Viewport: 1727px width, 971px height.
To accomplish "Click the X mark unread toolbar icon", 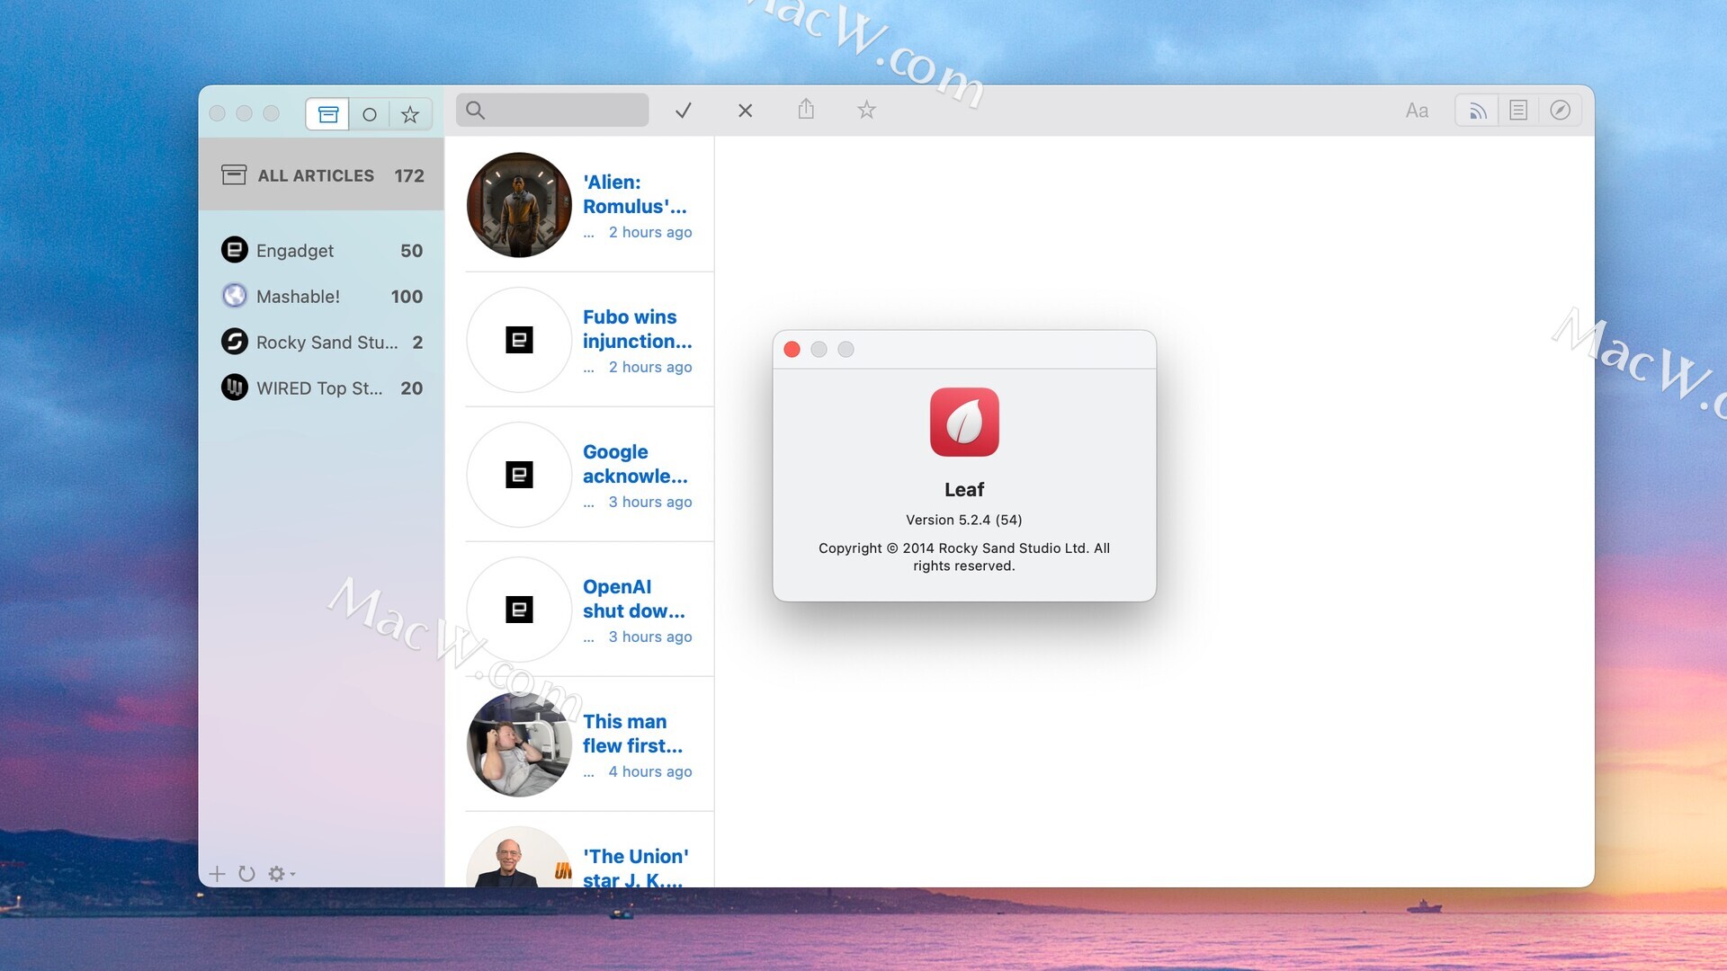I will pyautogui.click(x=745, y=111).
